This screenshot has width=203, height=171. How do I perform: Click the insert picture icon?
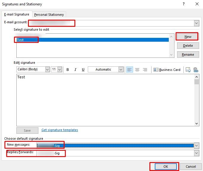tap(188, 70)
